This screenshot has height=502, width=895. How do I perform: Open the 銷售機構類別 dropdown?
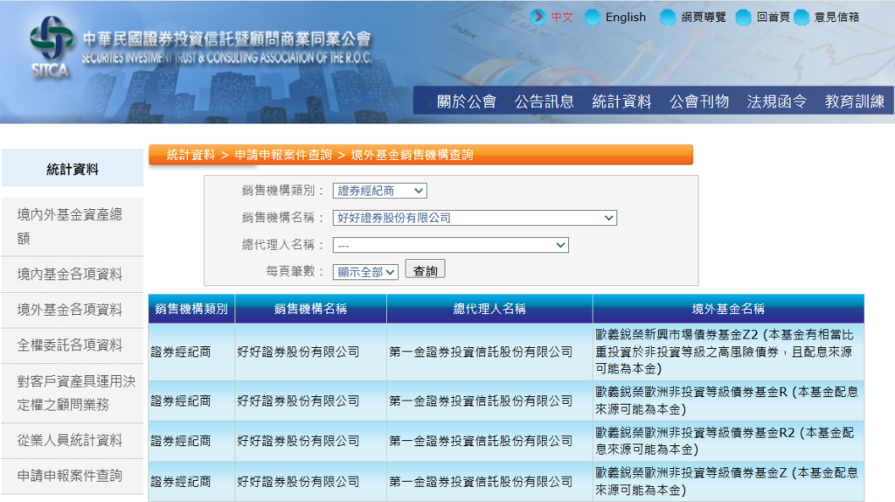pos(379,191)
